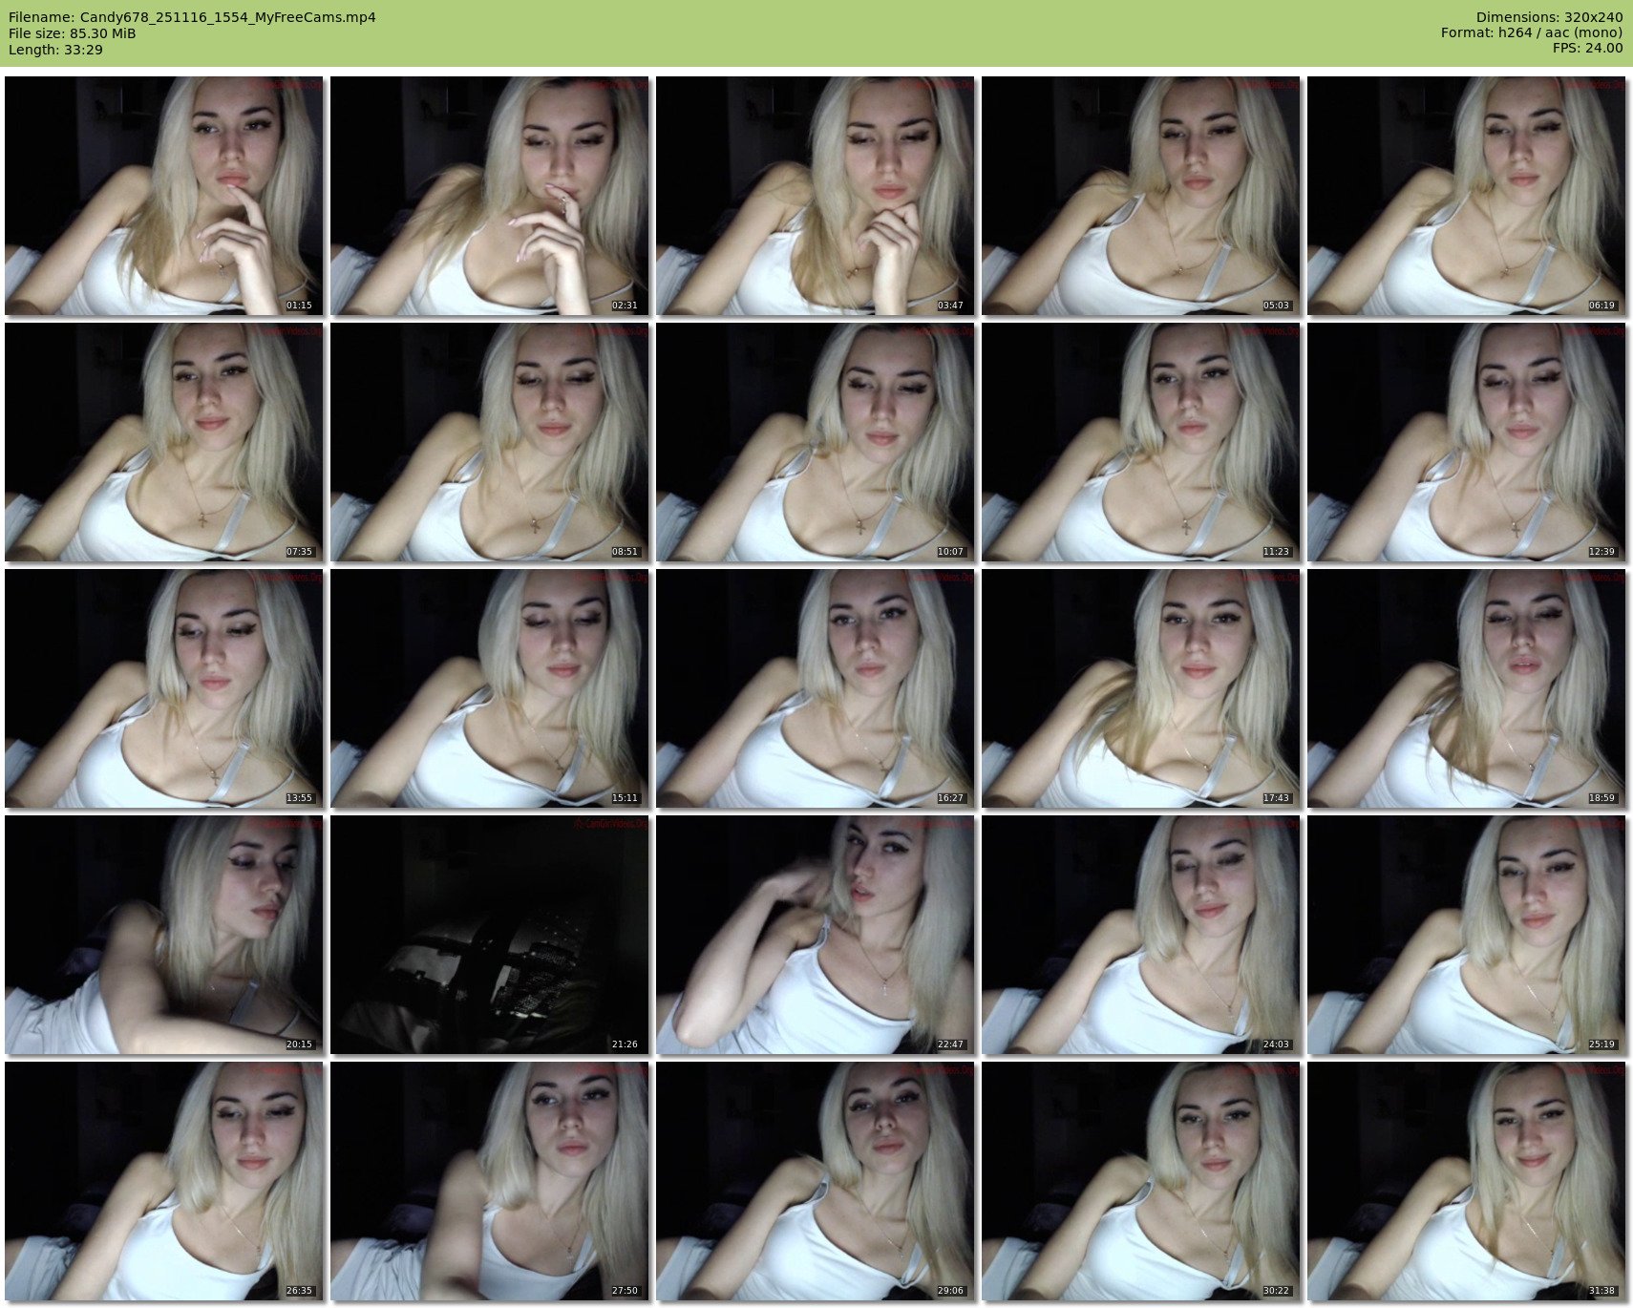Screen dimensions: 1633x1308
Task: Open the thumbnail stamped 02:31
Action: (490, 196)
